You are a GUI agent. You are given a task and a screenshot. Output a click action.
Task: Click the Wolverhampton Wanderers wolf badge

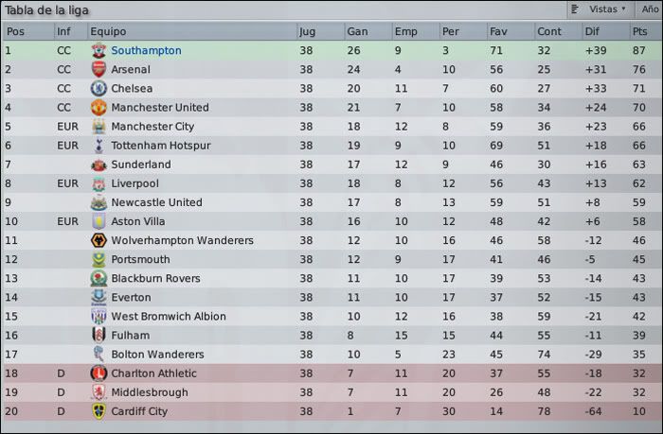[x=99, y=241]
